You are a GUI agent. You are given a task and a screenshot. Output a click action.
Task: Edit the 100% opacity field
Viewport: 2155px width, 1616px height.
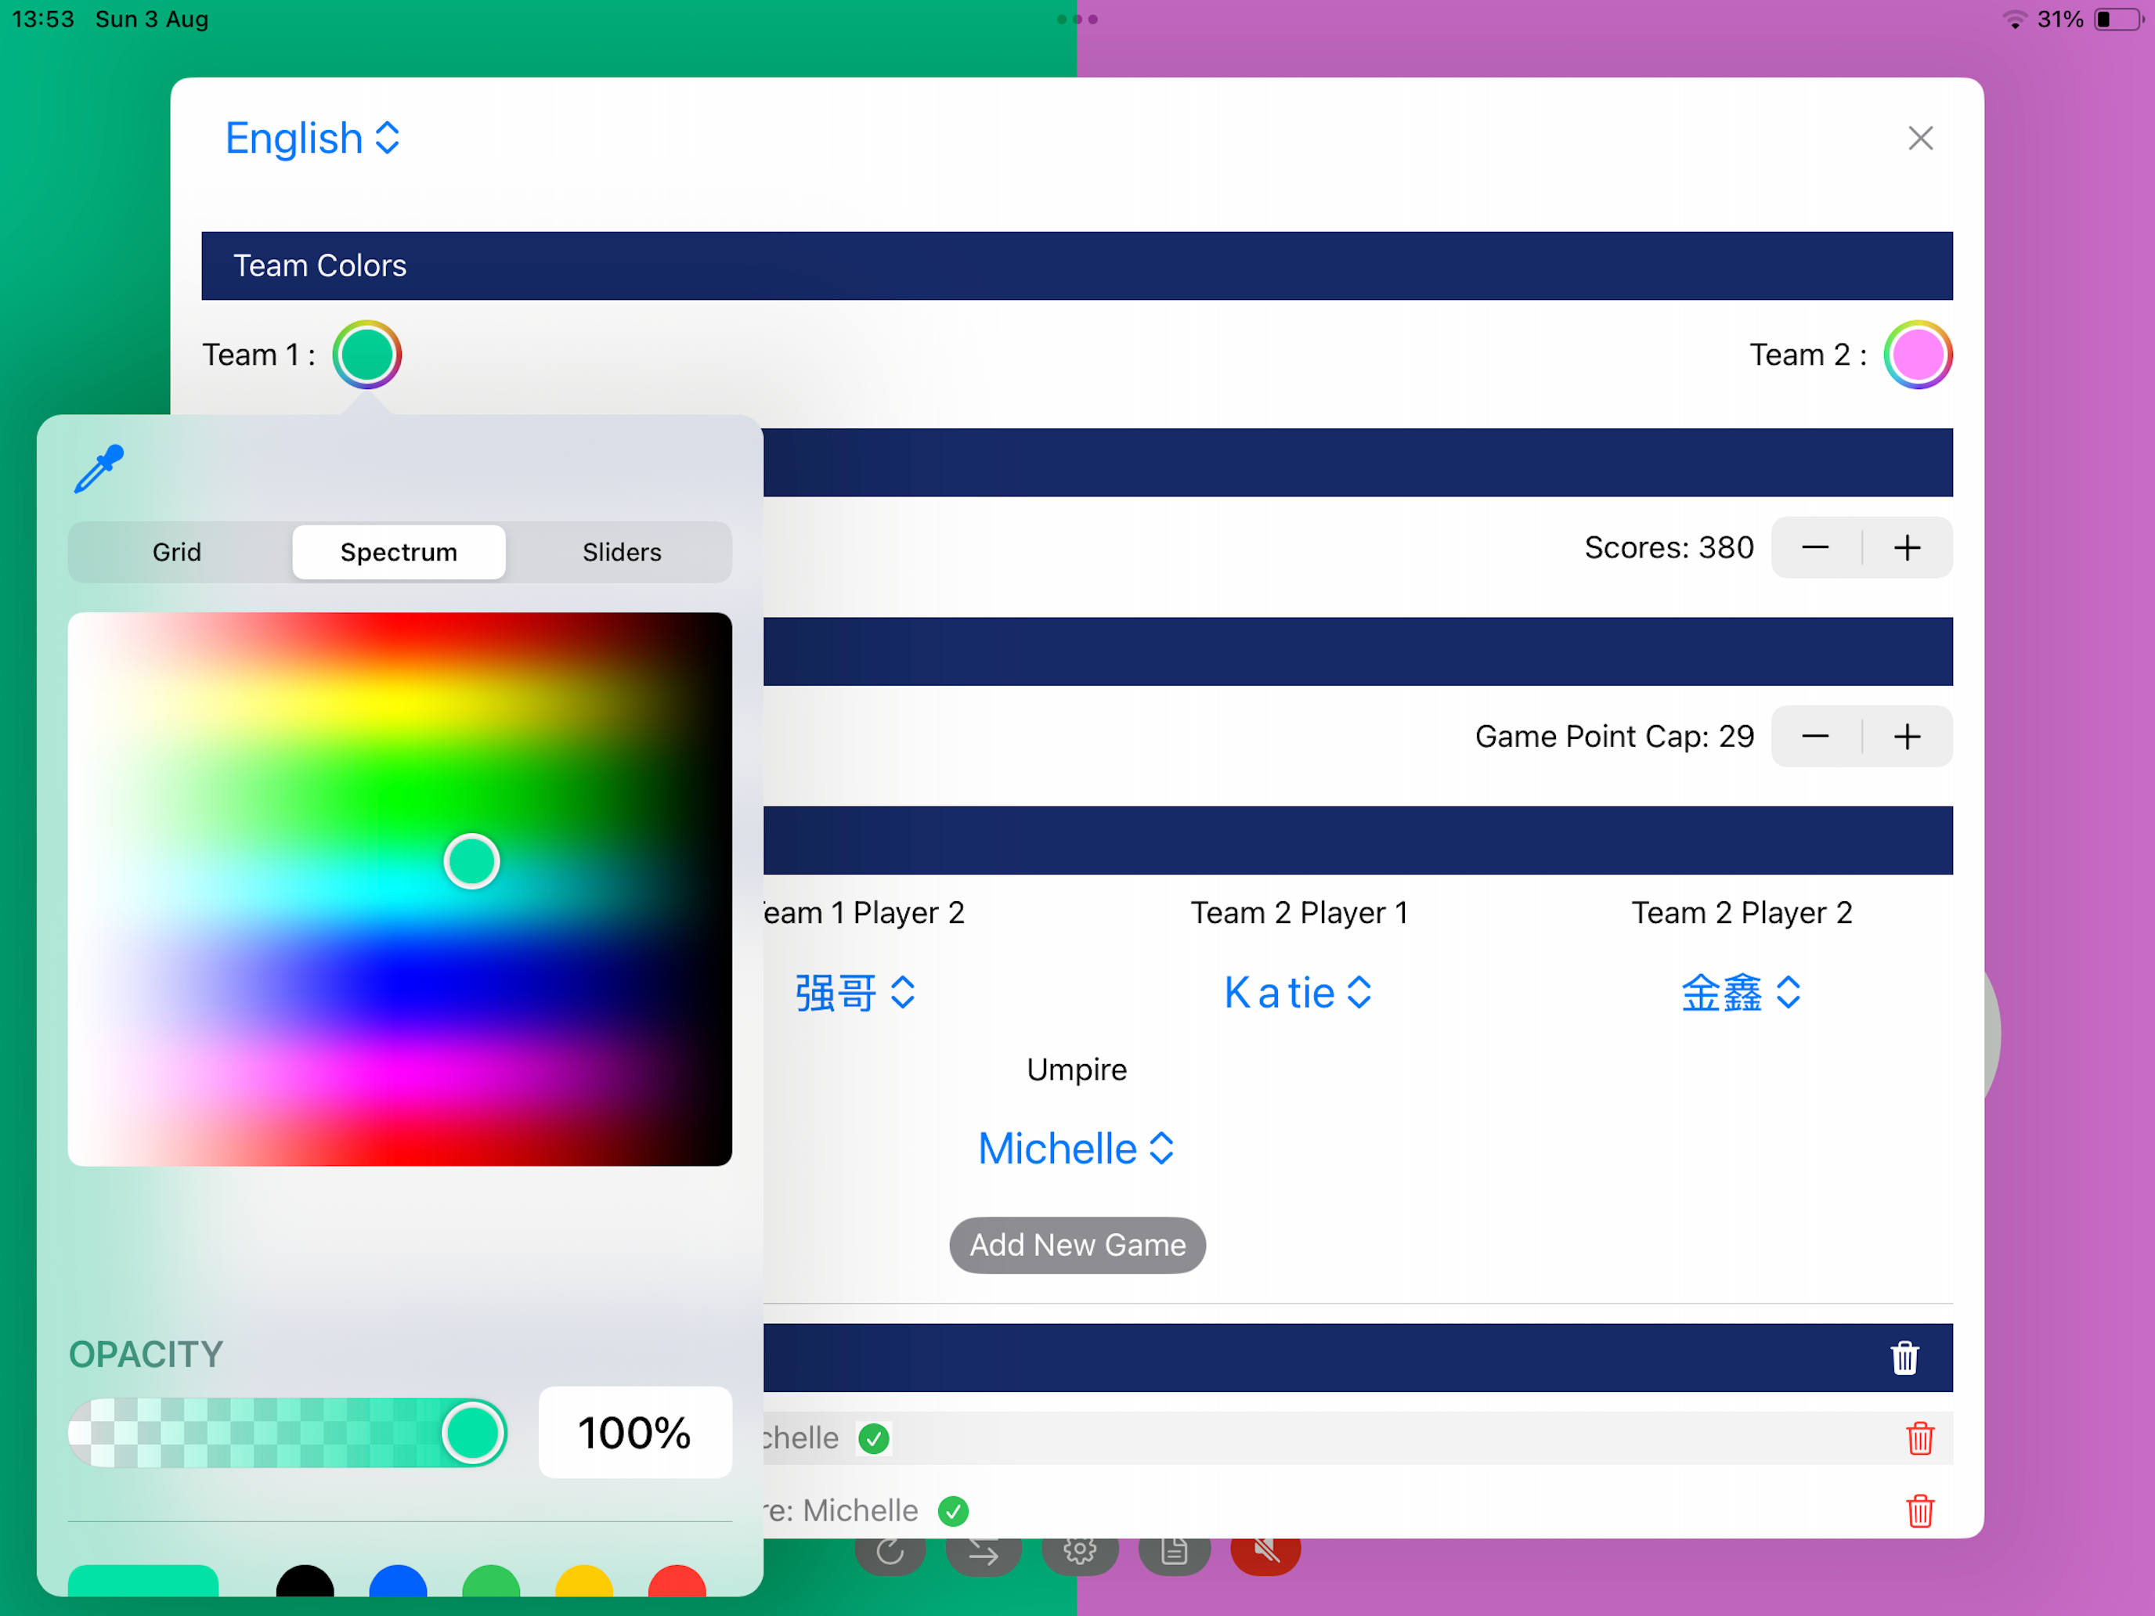[635, 1433]
